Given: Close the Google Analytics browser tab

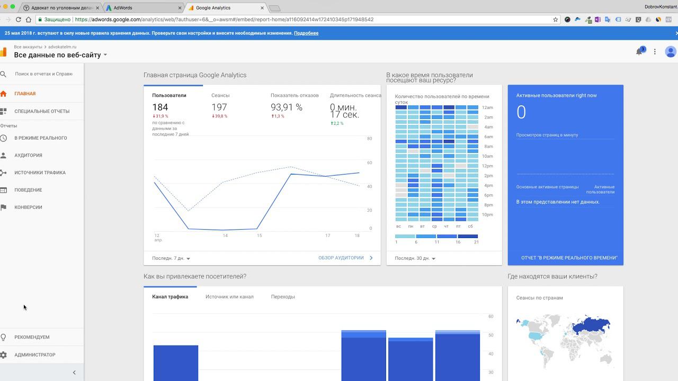Looking at the screenshot, I should (262, 8).
